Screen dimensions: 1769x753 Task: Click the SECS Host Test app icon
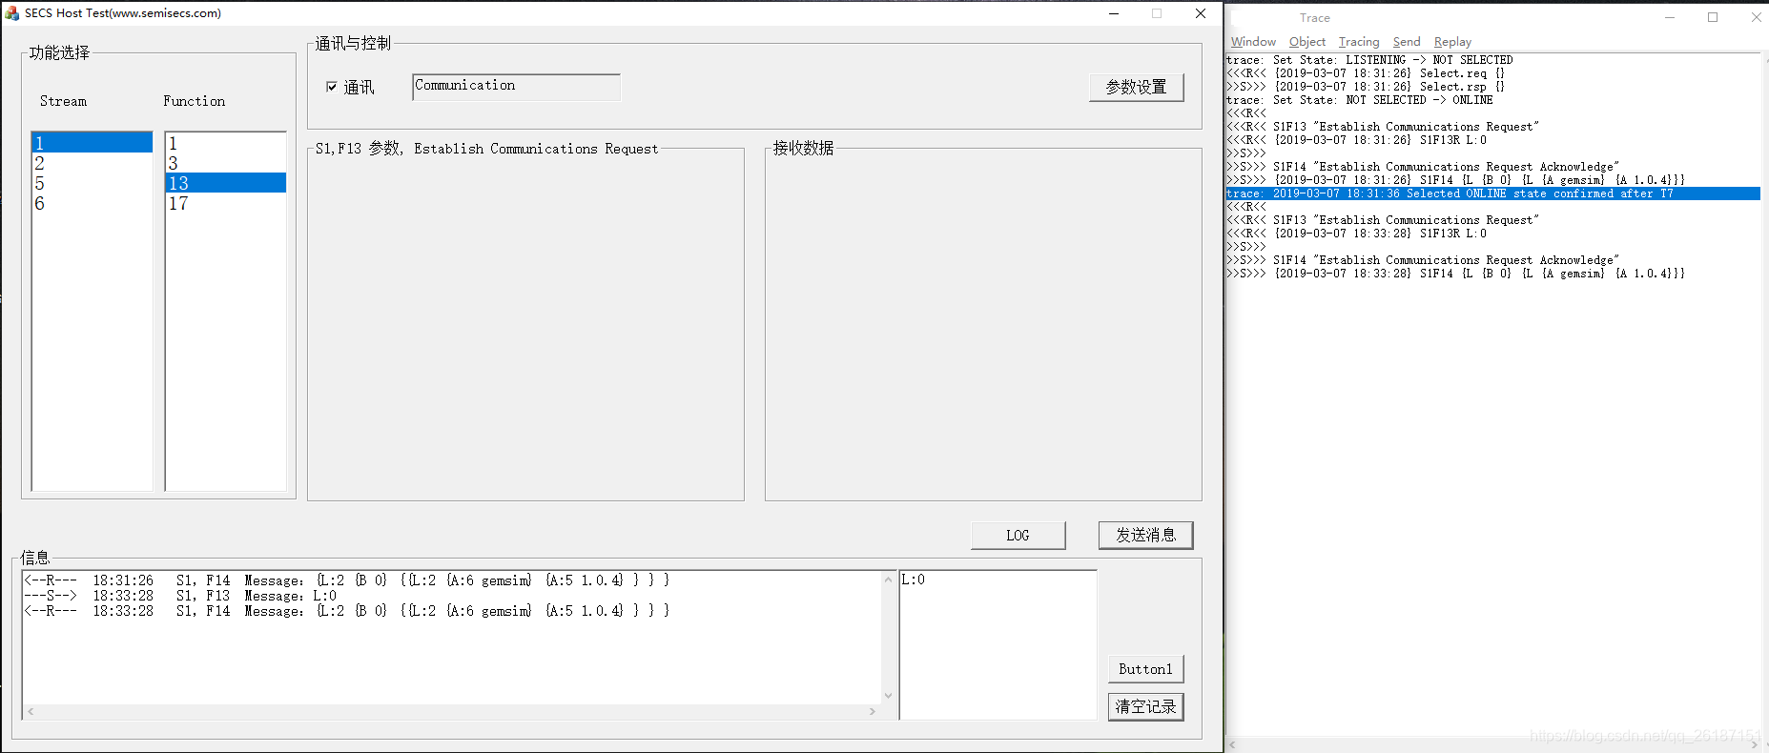point(11,13)
